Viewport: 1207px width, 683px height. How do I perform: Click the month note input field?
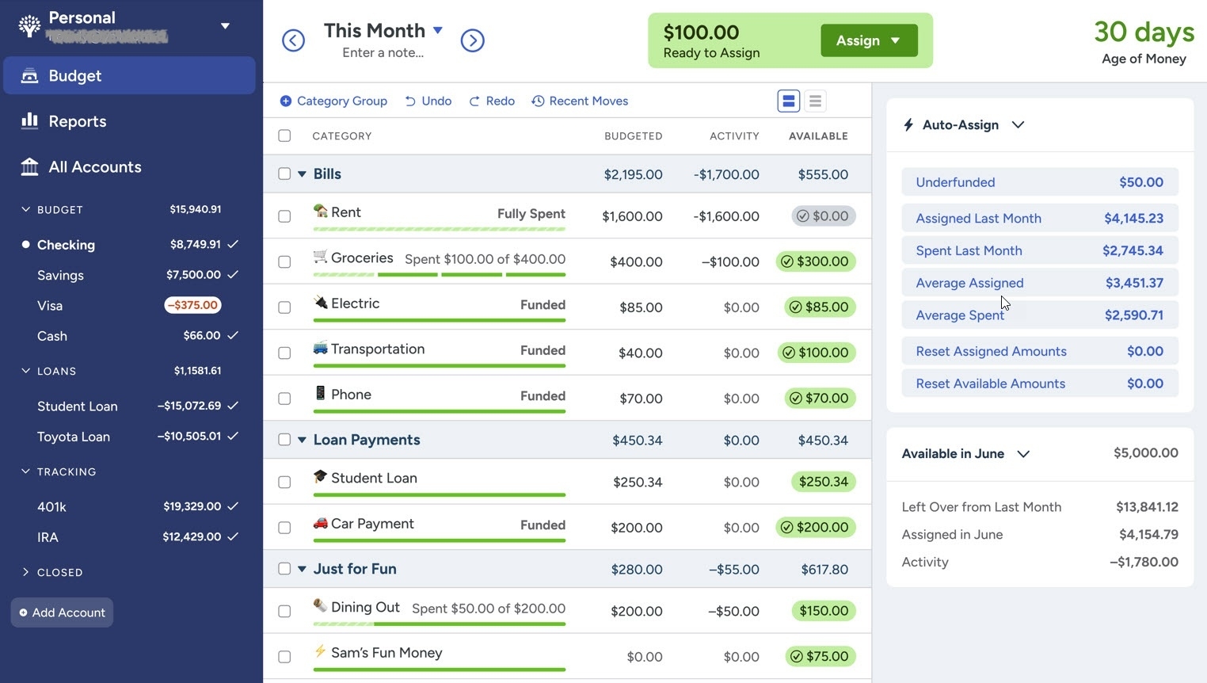(x=383, y=53)
